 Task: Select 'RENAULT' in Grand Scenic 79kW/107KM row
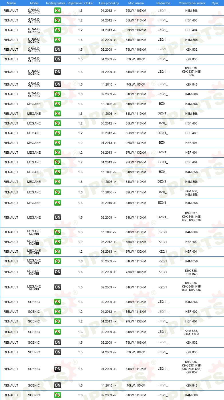tap(11, 11)
